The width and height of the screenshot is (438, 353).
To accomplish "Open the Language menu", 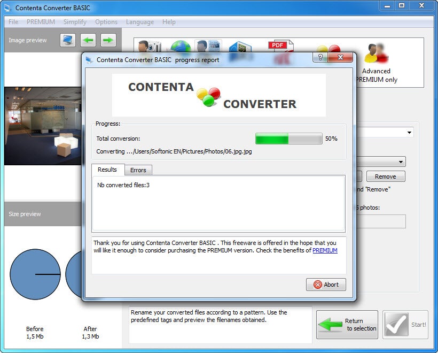I will click(139, 22).
